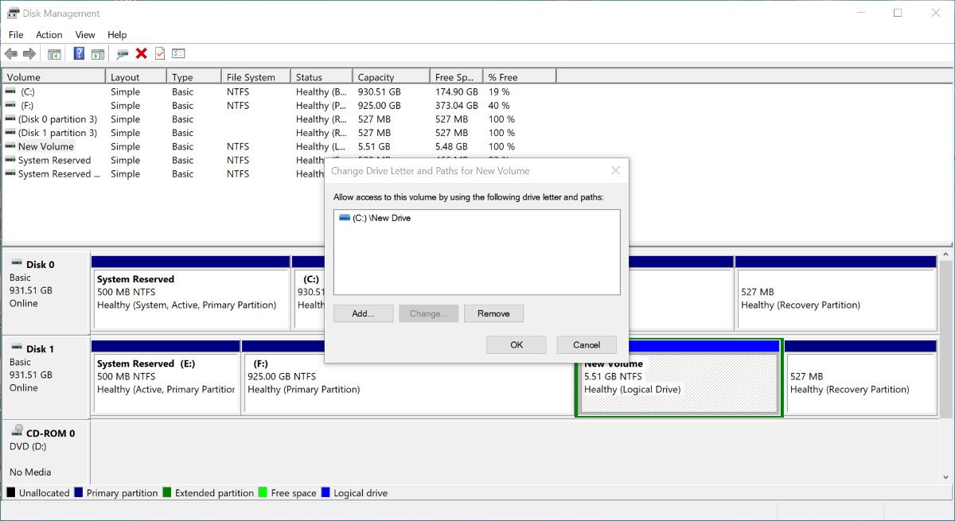The image size is (955, 521).
Task: Sort by the % Free column header
Action: pos(520,77)
